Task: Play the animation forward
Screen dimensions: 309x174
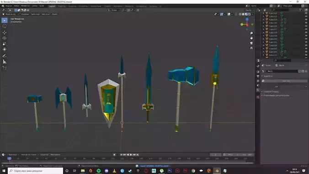Action: 131,155
